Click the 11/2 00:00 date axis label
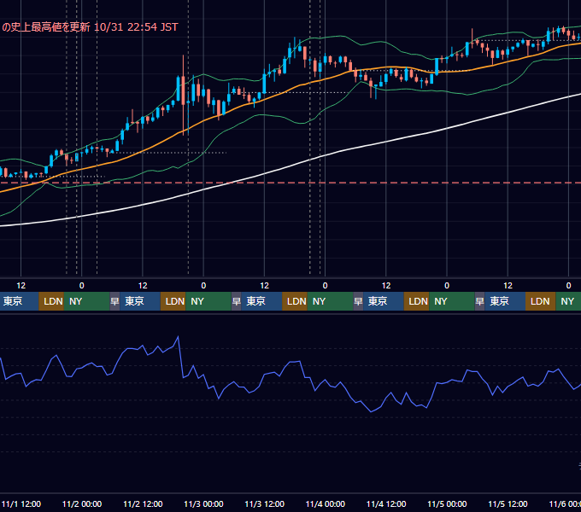This screenshot has height=512, width=581. pyautogui.click(x=82, y=503)
